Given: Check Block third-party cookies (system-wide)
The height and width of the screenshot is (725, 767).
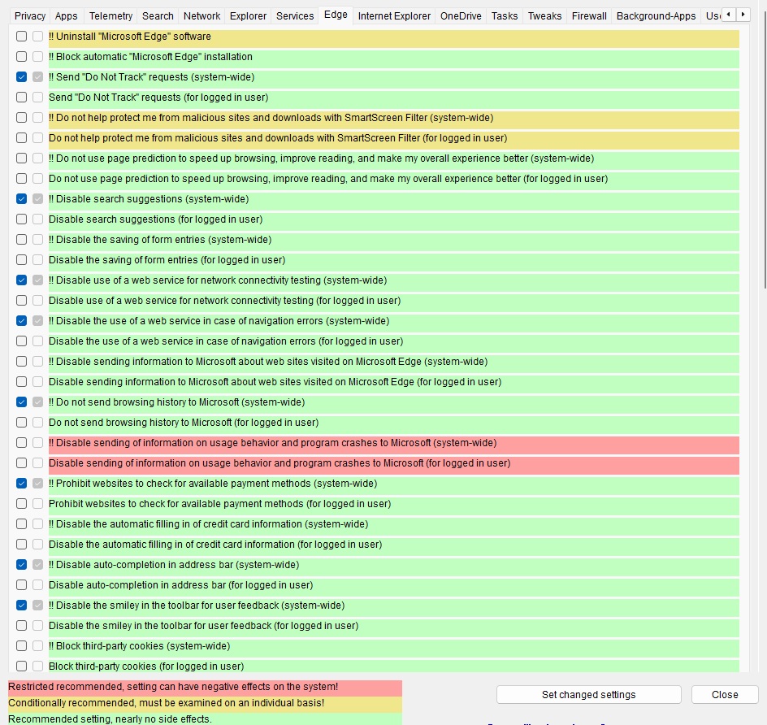Looking at the screenshot, I should point(22,646).
